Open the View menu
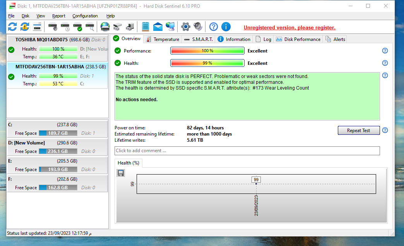Image resolution: width=404 pixels, height=246 pixels. point(41,16)
